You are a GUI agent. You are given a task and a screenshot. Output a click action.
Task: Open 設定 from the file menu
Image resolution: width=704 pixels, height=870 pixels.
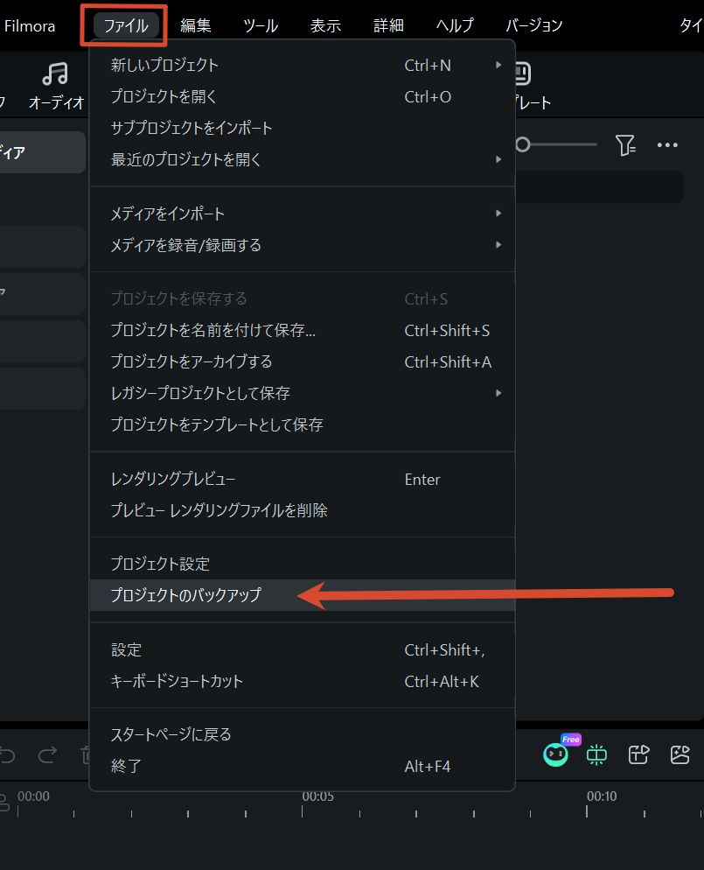pyautogui.click(x=302, y=649)
